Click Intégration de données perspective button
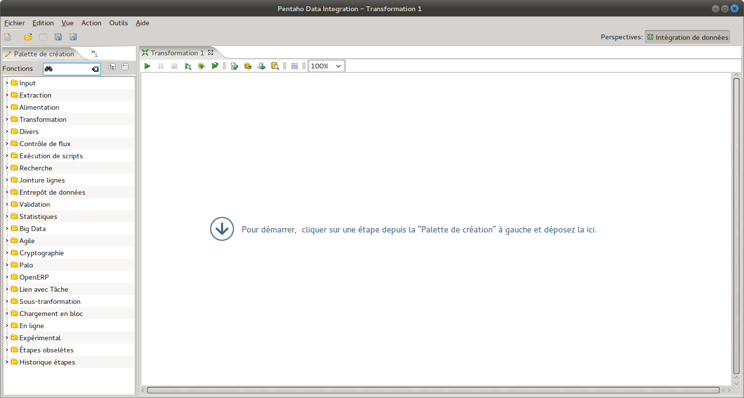Image resolution: width=744 pixels, height=398 pixels. [x=687, y=37]
